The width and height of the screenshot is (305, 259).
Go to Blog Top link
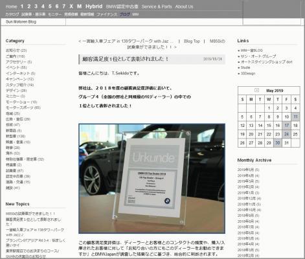[192, 41]
